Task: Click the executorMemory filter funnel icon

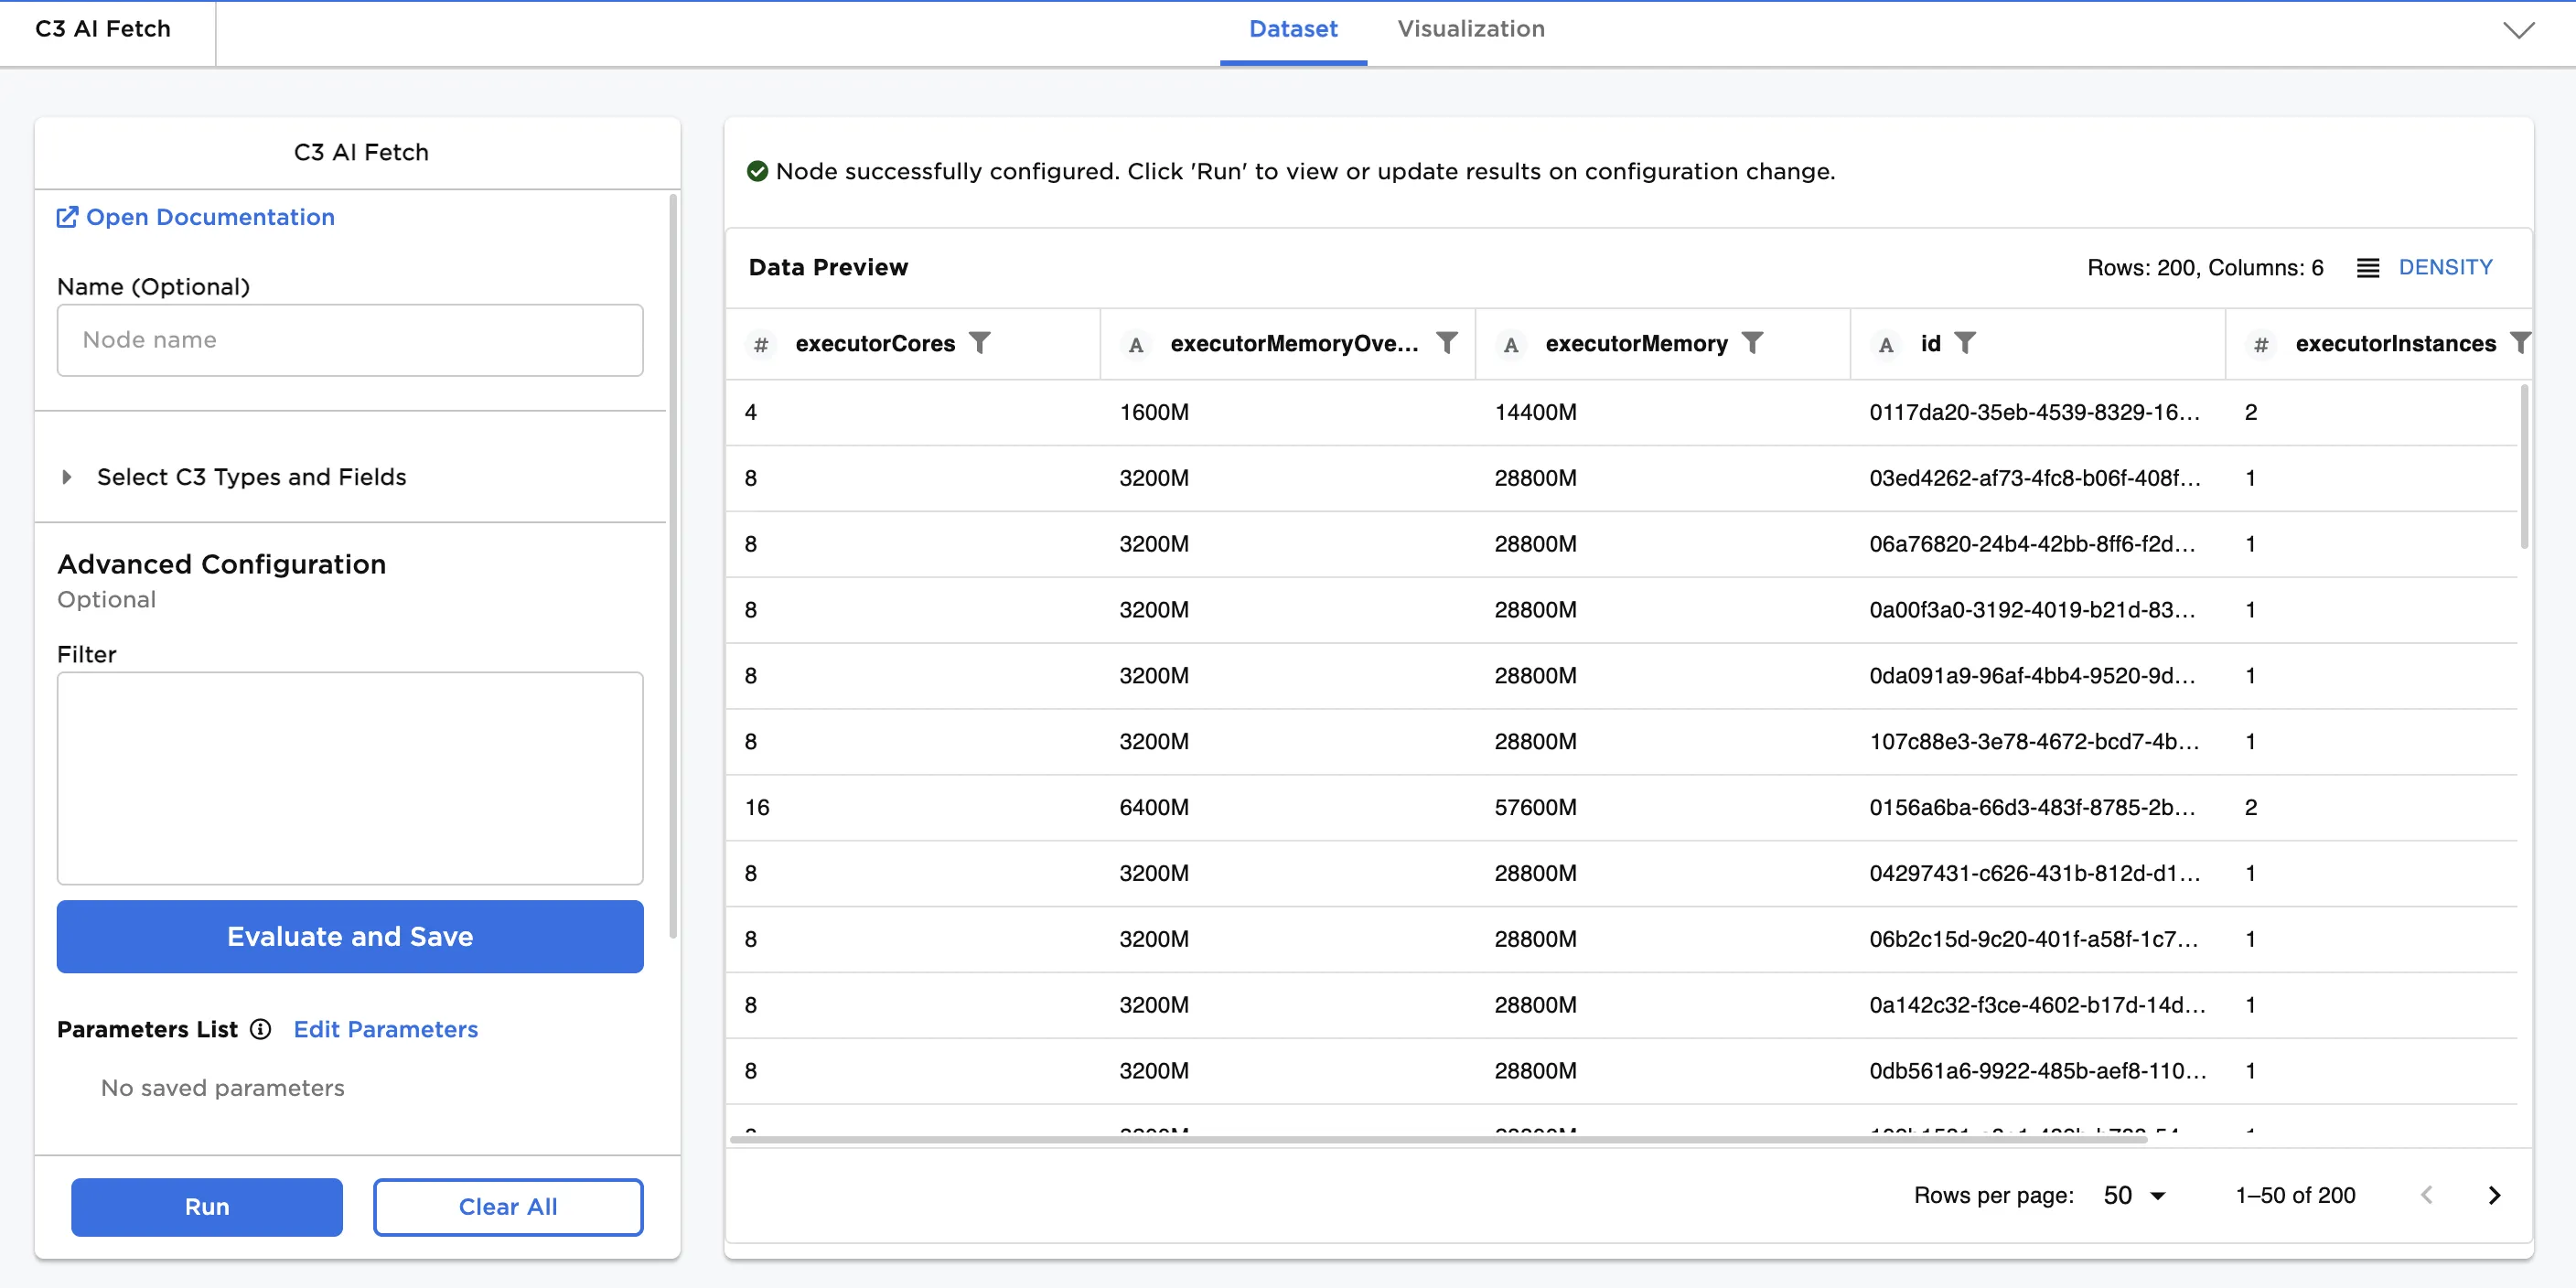Action: tap(1752, 343)
